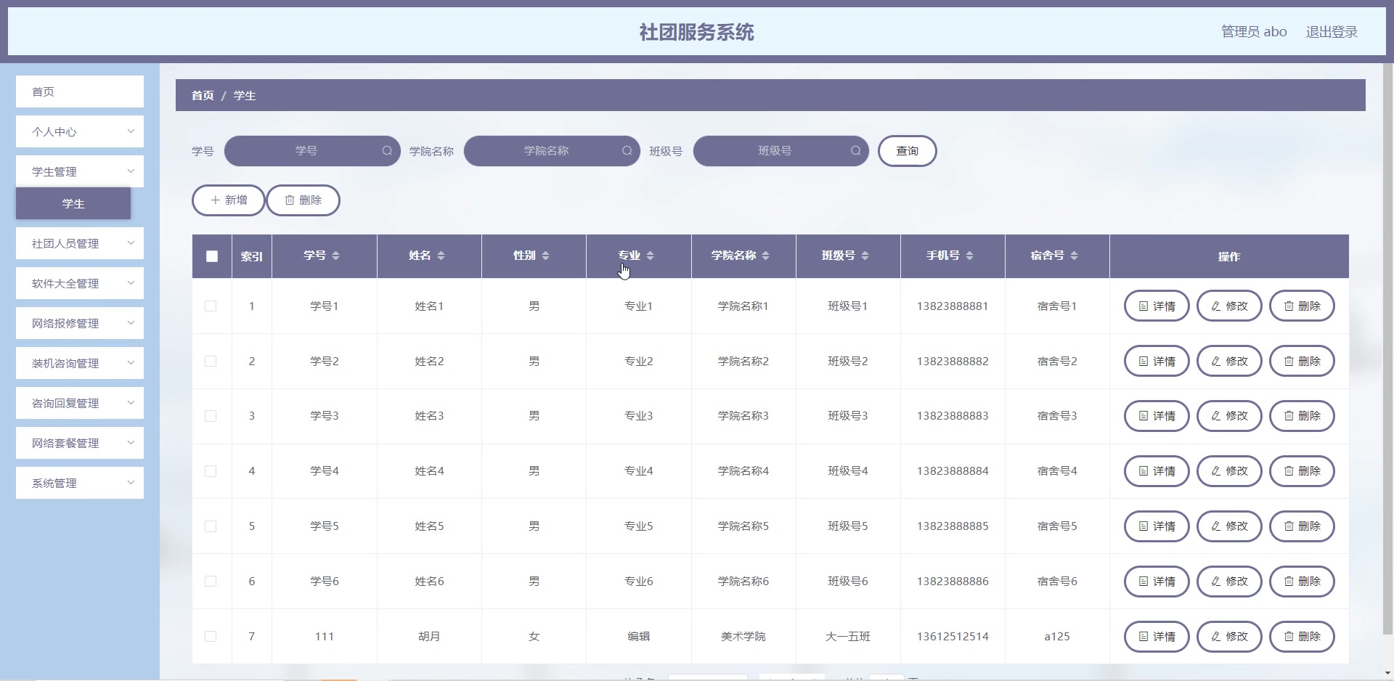Click the 新增 add button
Screen dimensions: 1394x681
tap(229, 200)
